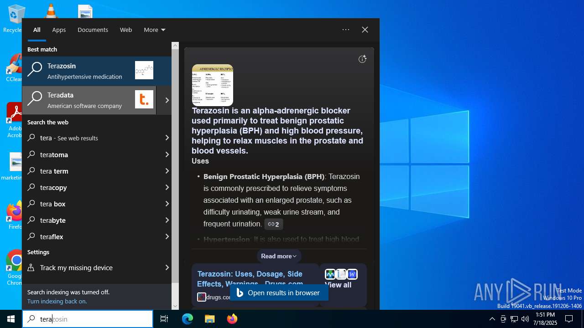This screenshot has width=584, height=328.
Task: Expand the tera box suggestion arrow
Action: tap(167, 204)
